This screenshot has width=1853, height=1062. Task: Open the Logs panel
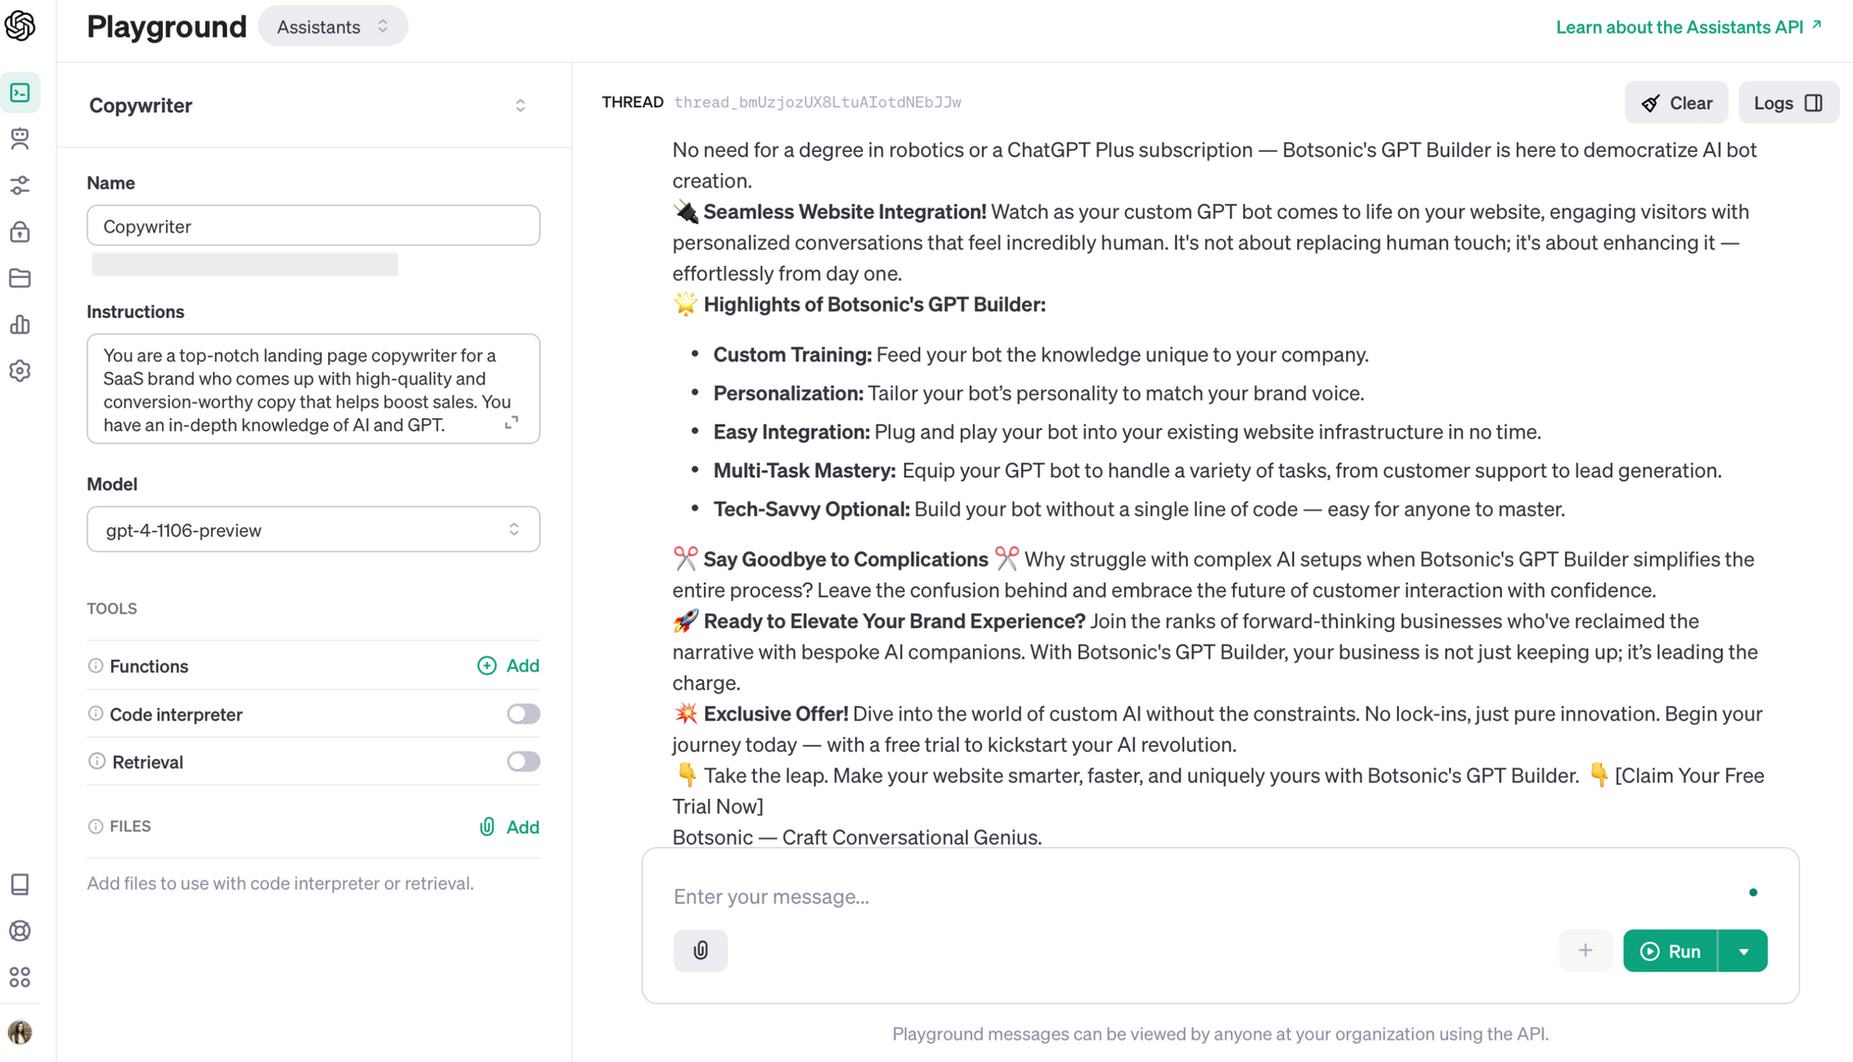coord(1788,102)
